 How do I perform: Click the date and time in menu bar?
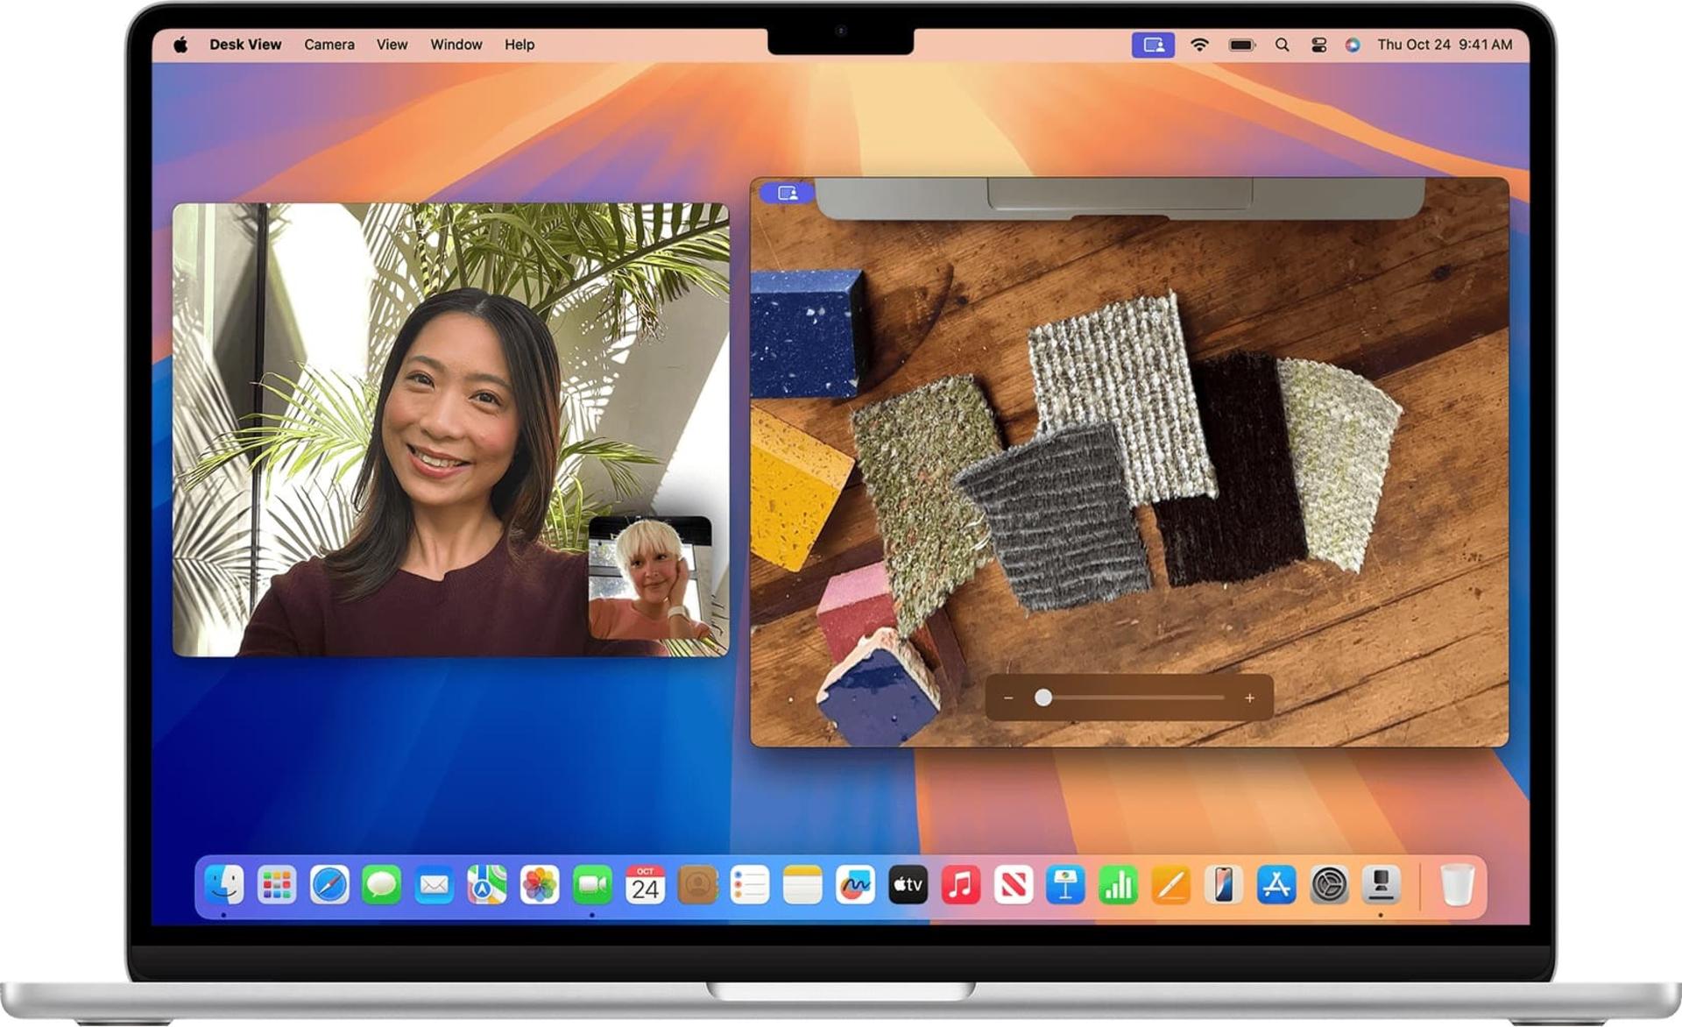[x=1445, y=45]
